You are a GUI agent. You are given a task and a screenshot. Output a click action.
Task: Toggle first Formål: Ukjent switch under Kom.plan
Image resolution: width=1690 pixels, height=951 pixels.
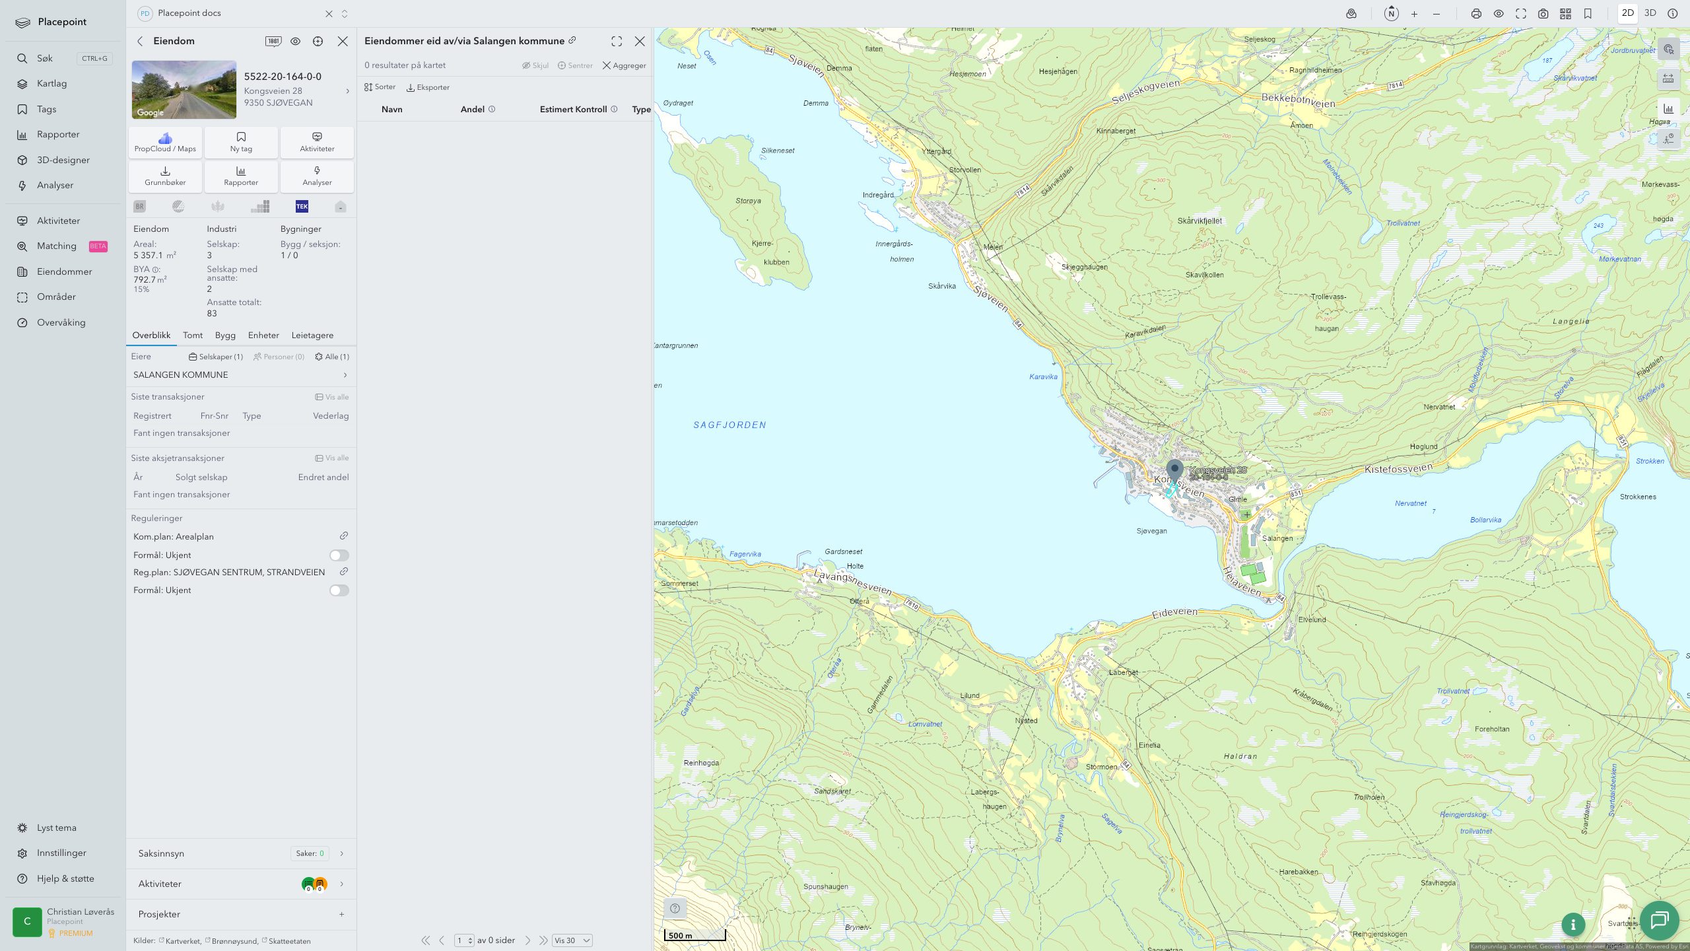click(339, 555)
